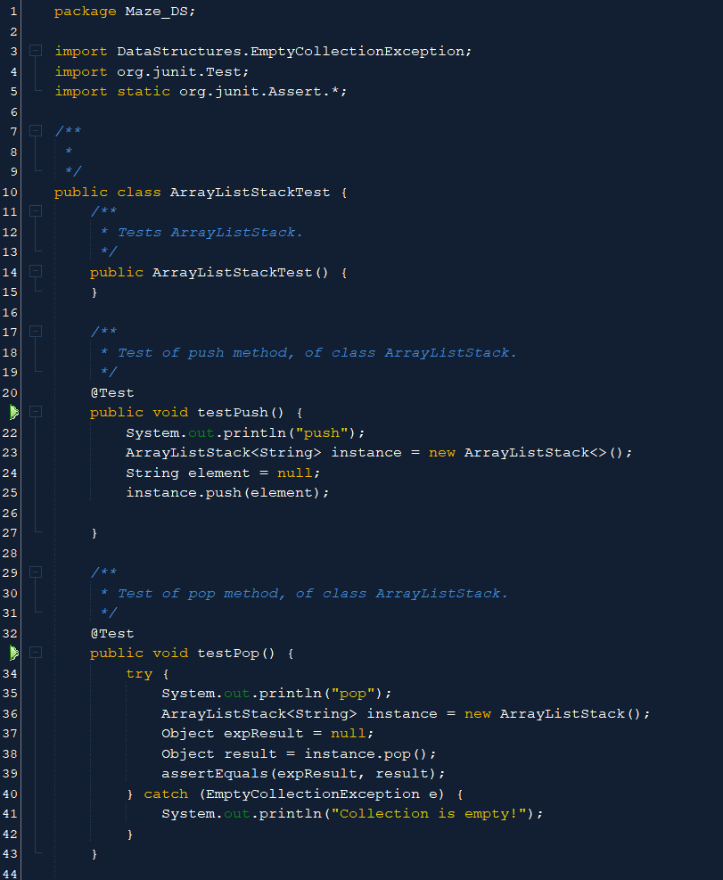
Task: Collapse the push method Javadoc comment
Action: (34, 332)
